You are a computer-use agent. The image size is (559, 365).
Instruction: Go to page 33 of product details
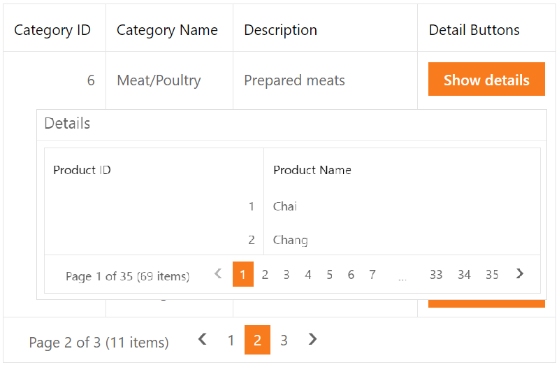point(436,275)
